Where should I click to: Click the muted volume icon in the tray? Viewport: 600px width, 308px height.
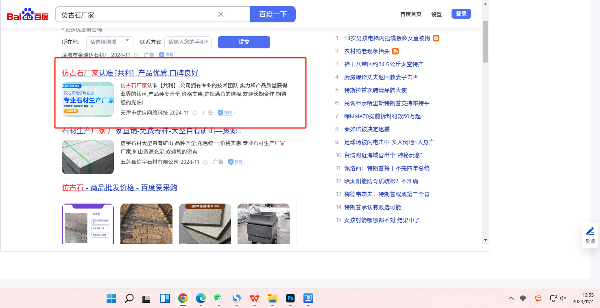click(x=563, y=299)
